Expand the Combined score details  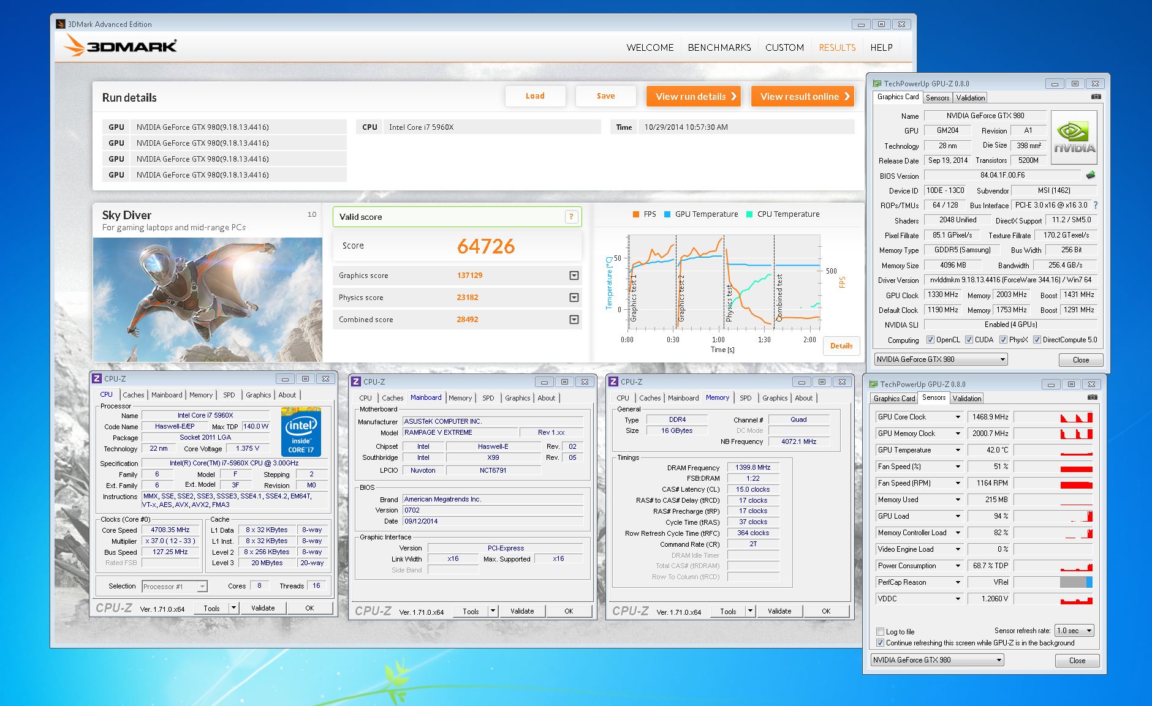[x=574, y=320]
